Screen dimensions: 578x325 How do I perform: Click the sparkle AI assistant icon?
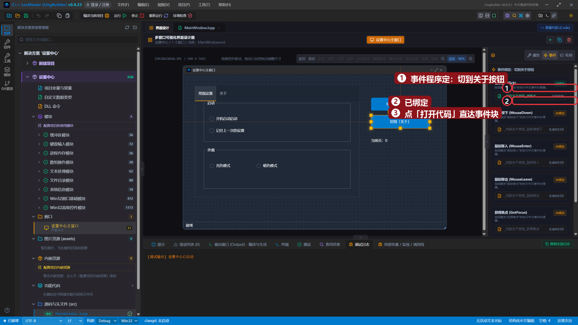coord(554,16)
